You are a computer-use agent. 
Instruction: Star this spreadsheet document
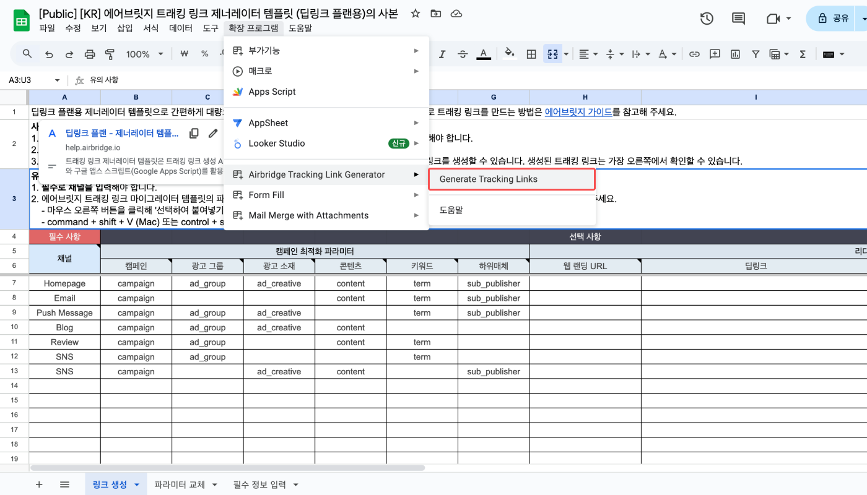(x=416, y=14)
